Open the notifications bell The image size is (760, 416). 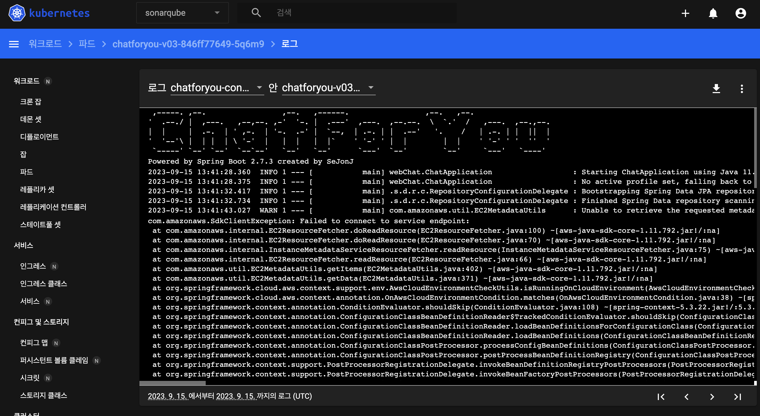coord(713,13)
